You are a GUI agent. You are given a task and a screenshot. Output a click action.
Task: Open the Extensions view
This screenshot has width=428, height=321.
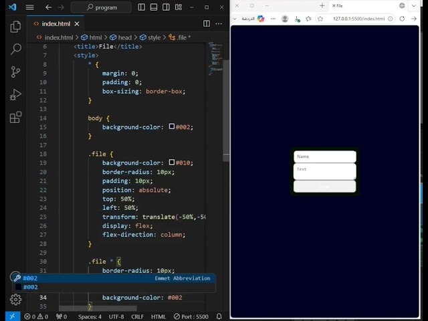point(15,118)
